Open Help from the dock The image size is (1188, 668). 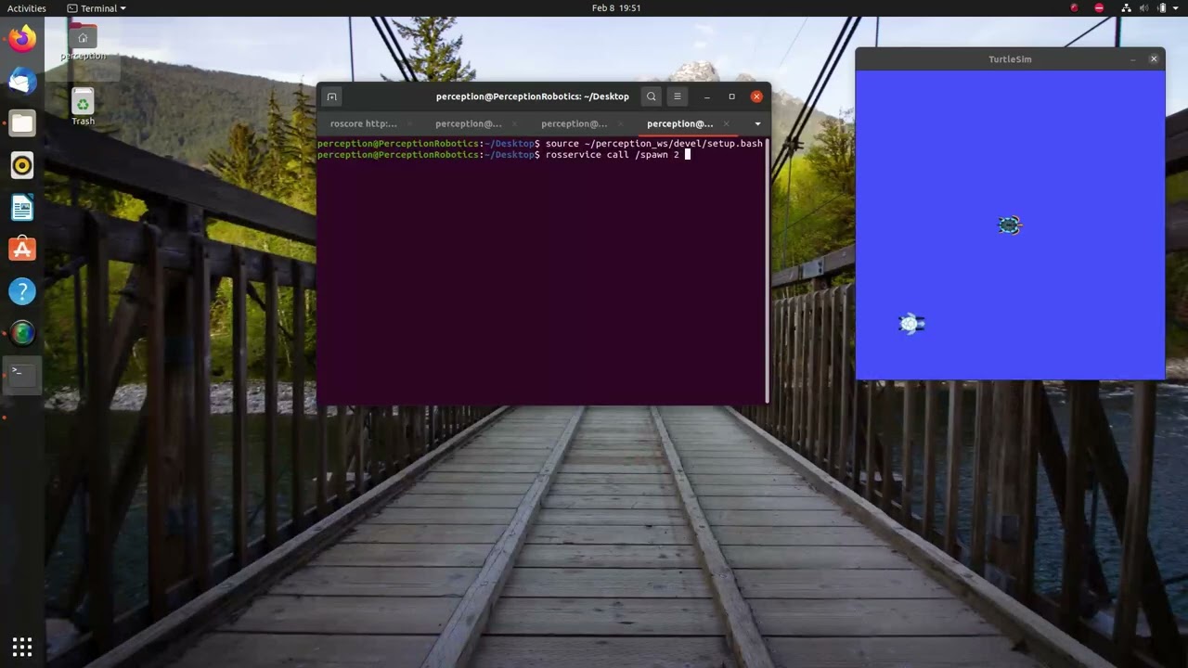pos(22,291)
